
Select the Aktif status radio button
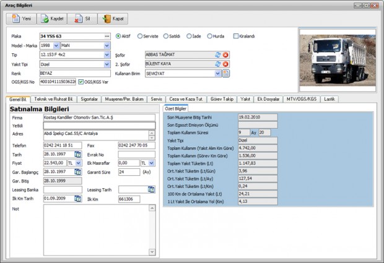pos(118,37)
